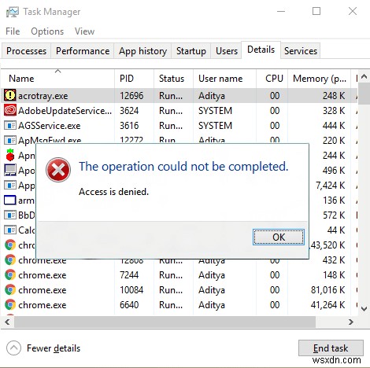Click the vertical scrollbar down arrow
Viewport: 370px width, 368px height.
364,308
